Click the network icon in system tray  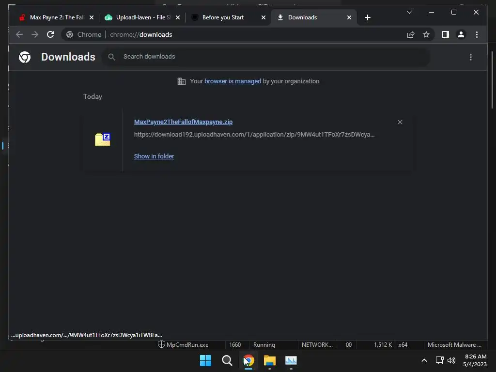(x=439, y=360)
